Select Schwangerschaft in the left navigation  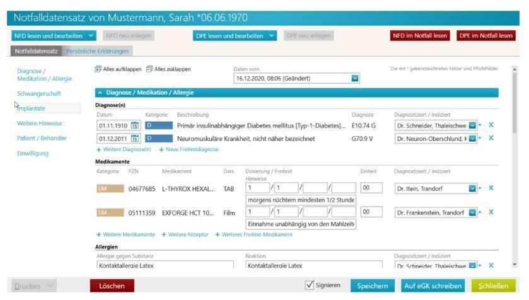[x=39, y=94]
